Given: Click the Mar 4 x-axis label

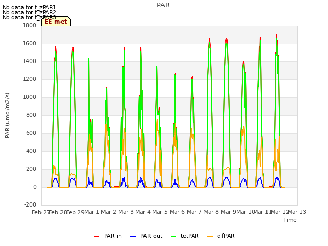Looking at the screenshot, I should click(143, 212).
